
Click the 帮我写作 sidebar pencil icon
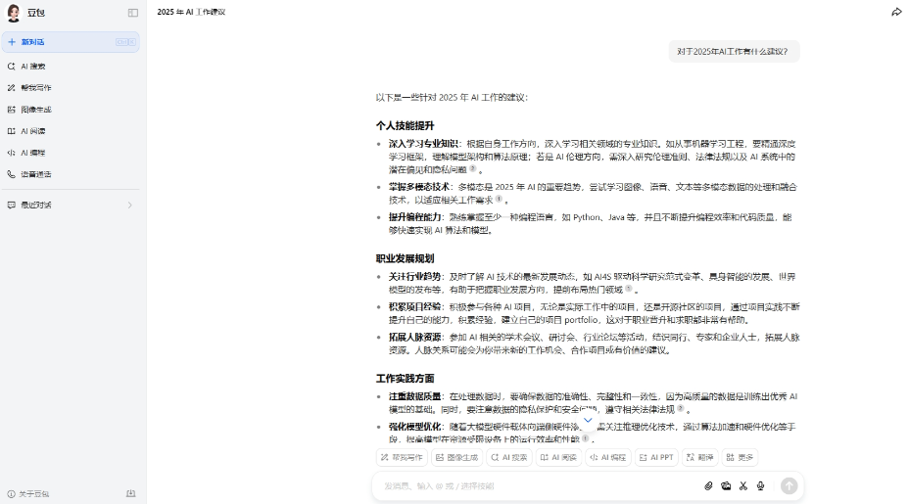(11, 88)
